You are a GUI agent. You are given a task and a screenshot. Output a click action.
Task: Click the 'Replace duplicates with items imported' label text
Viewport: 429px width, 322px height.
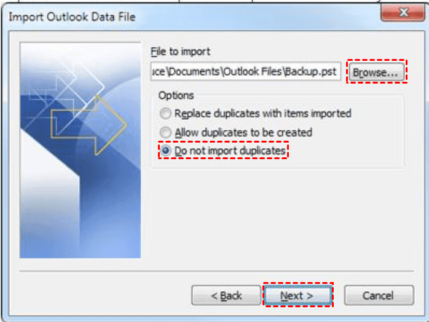262,114
